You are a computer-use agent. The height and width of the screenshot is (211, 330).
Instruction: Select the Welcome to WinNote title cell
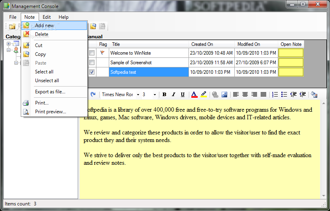tap(149, 53)
